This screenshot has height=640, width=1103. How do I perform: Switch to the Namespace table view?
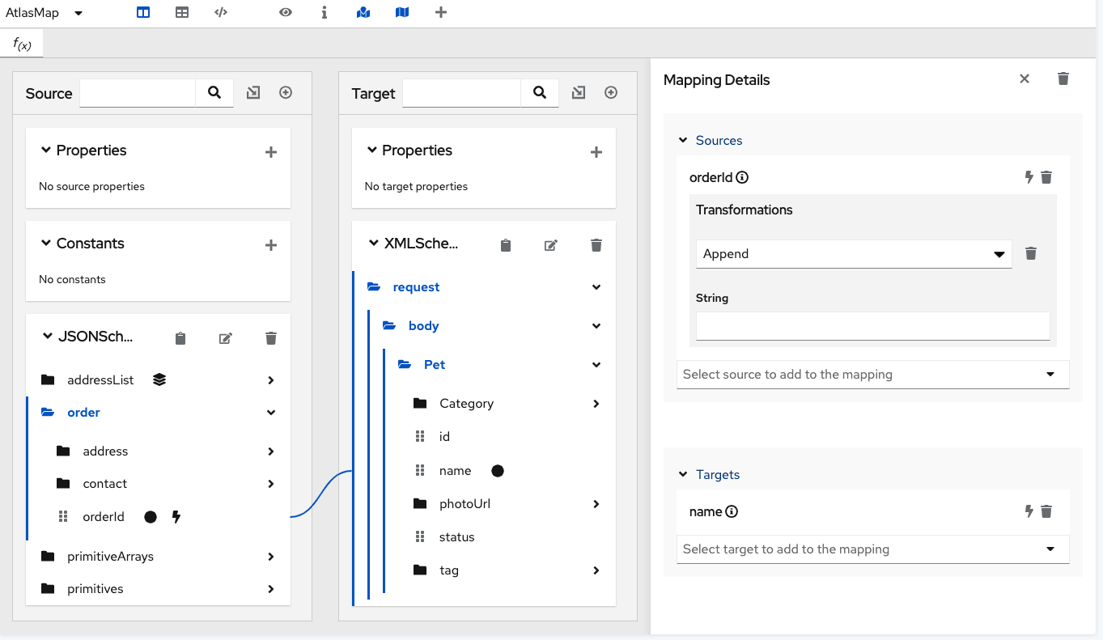(220, 12)
